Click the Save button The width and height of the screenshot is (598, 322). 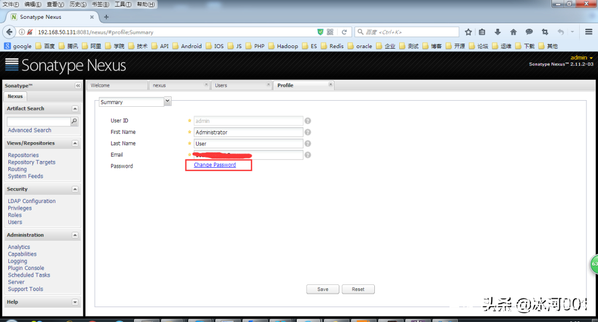[323, 289]
